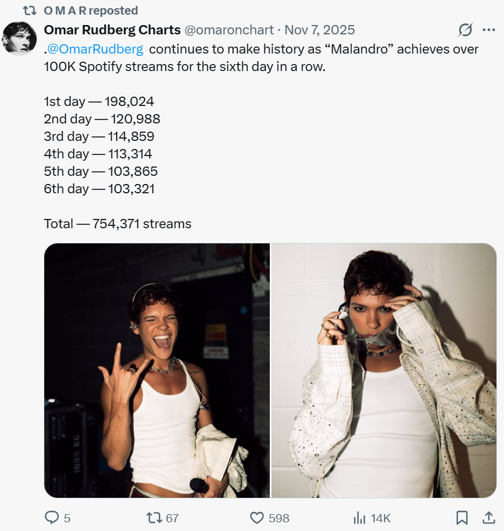Open view analytics bar chart icon
The width and height of the screenshot is (504, 531).
(x=360, y=518)
